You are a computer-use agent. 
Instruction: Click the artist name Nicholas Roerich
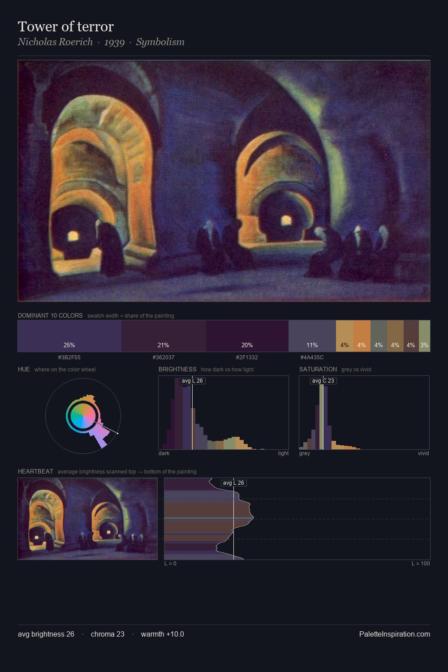[x=55, y=42]
